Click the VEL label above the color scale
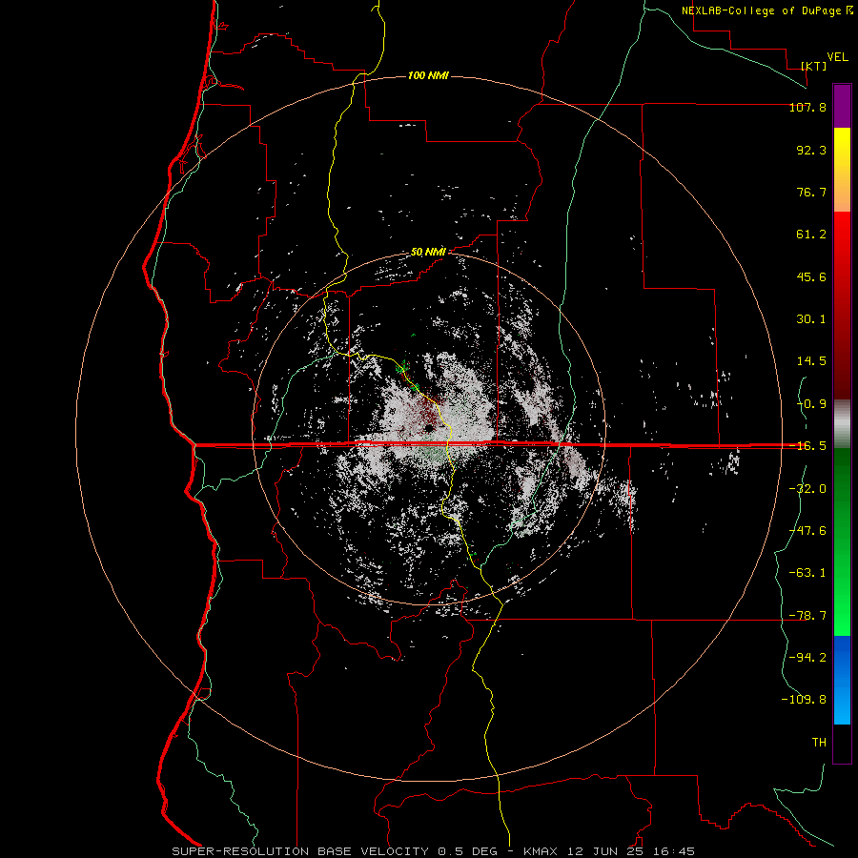 [837, 57]
